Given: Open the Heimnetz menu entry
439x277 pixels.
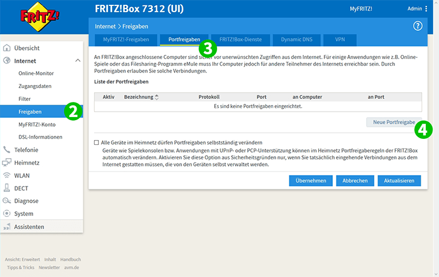Looking at the screenshot, I should [x=27, y=163].
